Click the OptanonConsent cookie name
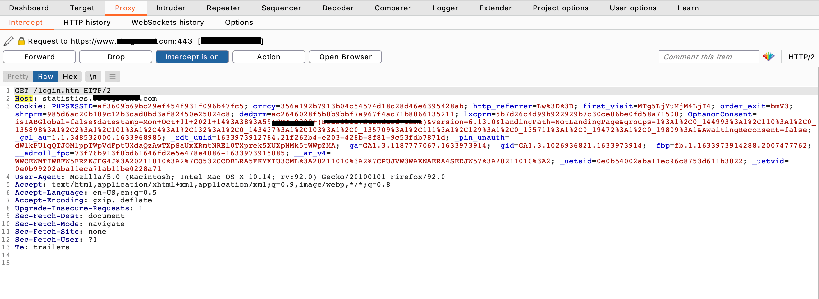The height and width of the screenshot is (299, 819). (x=720, y=114)
